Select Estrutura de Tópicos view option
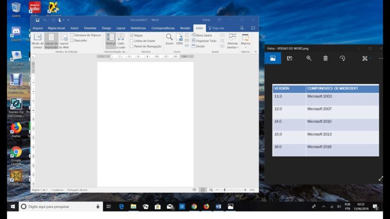 [85, 35]
